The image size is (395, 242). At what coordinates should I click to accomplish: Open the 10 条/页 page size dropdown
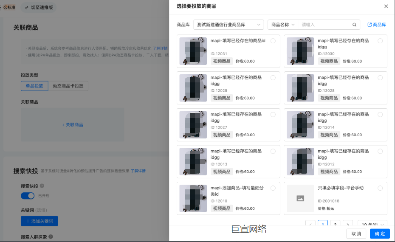[x=372, y=223]
